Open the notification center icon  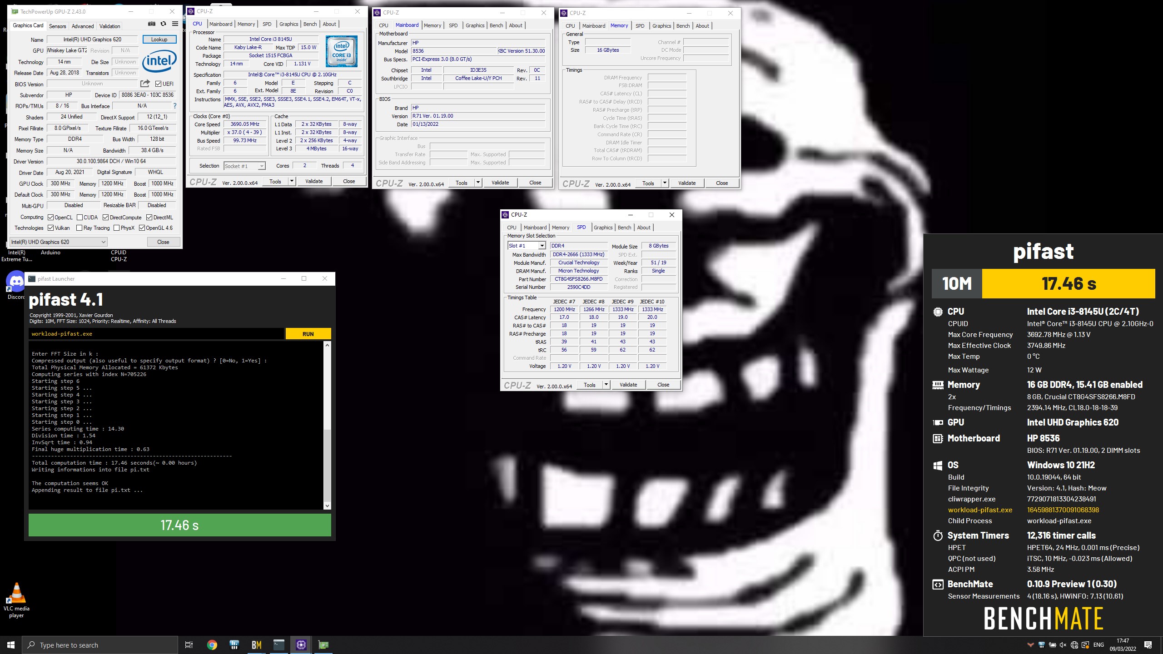(1148, 645)
